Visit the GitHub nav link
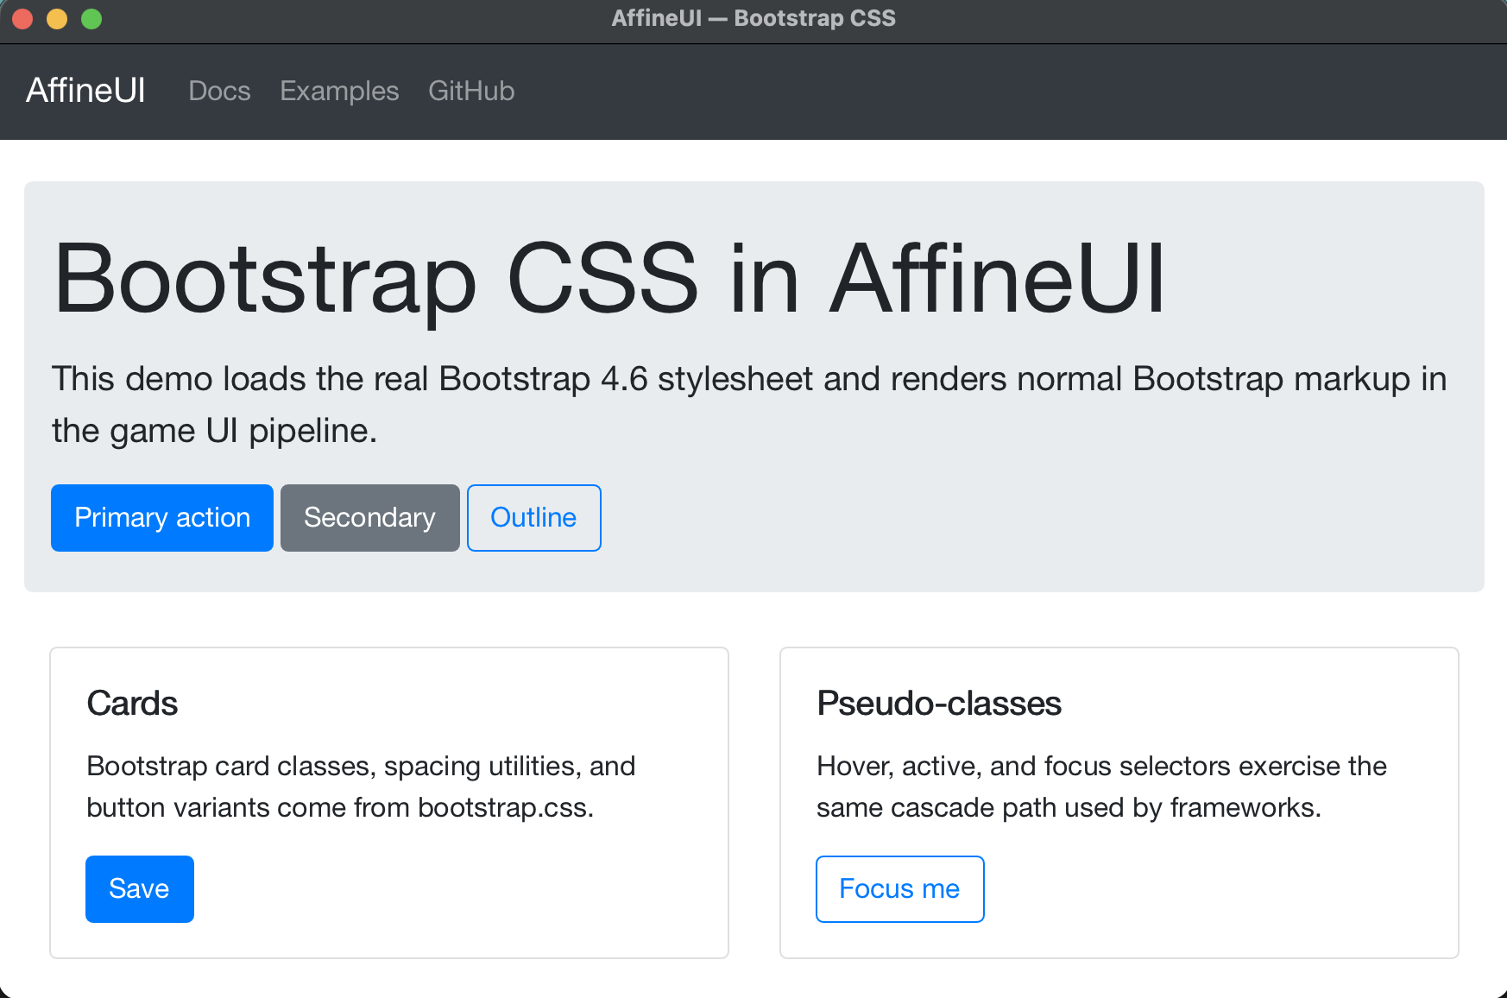The width and height of the screenshot is (1507, 998). coord(471,91)
